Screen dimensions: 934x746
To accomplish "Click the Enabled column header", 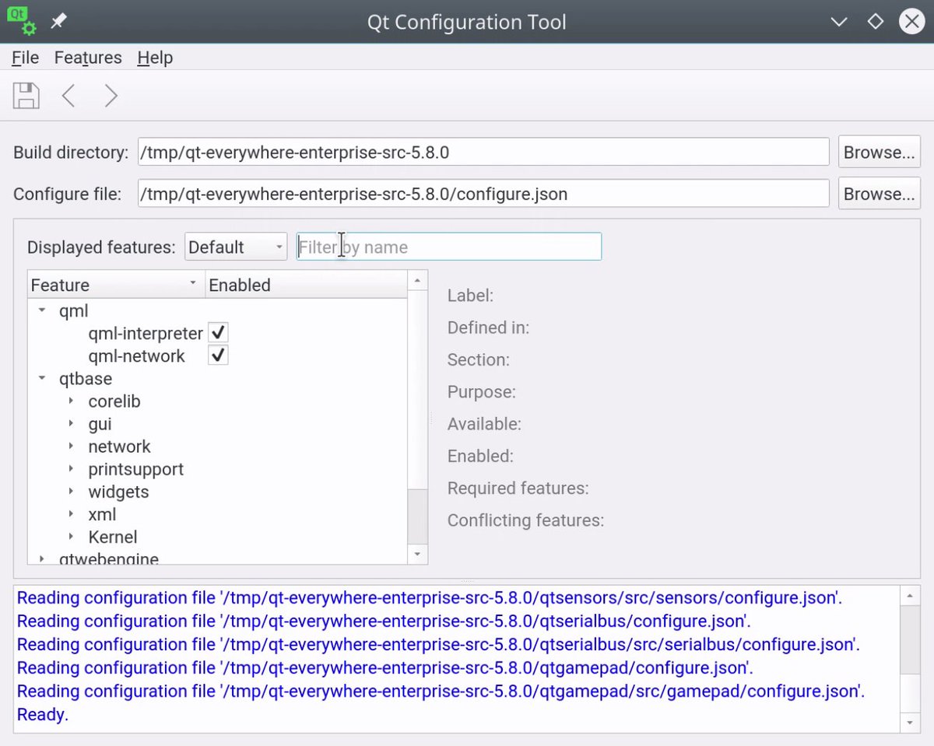I will (306, 285).
